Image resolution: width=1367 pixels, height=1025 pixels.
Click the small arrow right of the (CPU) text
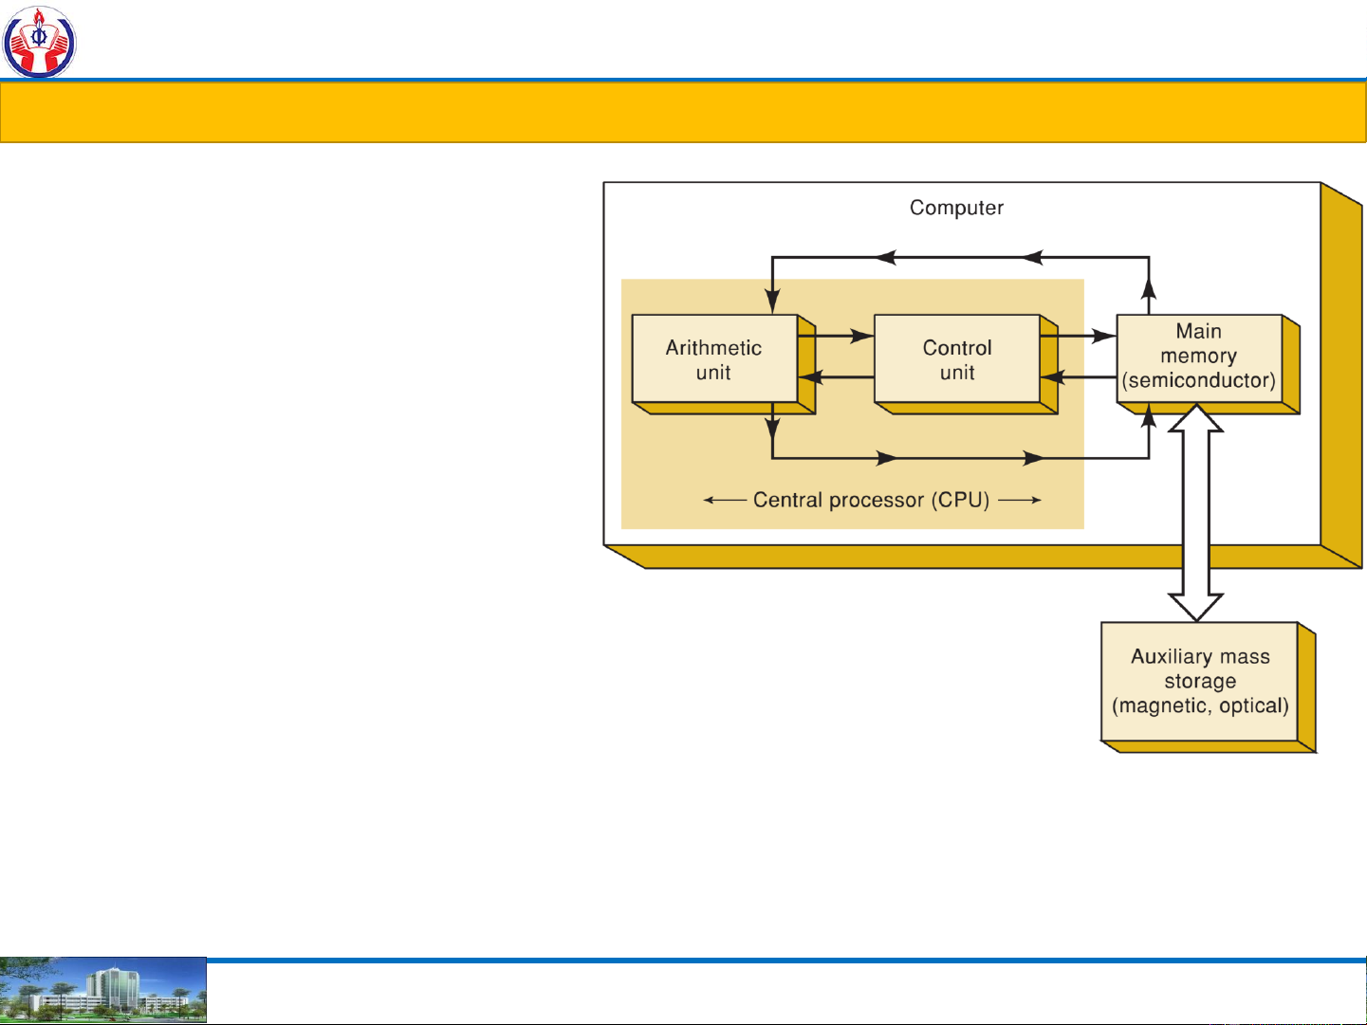point(1020,500)
